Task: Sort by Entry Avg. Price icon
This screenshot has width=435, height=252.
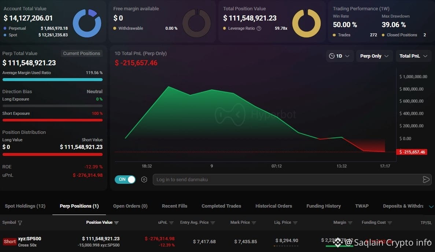Action: tap(213, 223)
